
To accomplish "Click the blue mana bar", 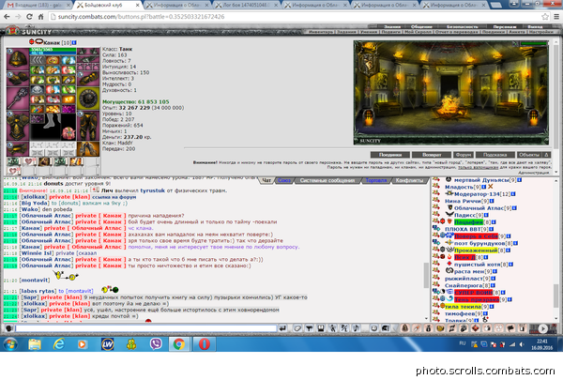I will click(53, 53).
